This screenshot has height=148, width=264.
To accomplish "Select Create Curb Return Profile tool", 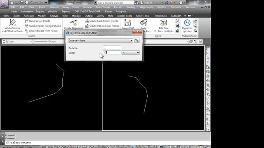I will 101,21.
